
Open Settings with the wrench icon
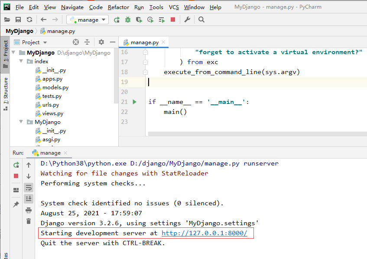pos(187,19)
